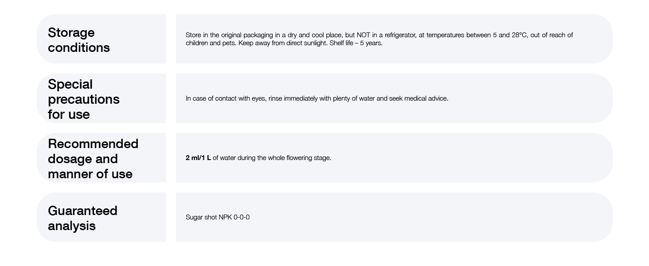Click the Special precautions for use heading
This screenshot has width=649, height=266.
83,99
